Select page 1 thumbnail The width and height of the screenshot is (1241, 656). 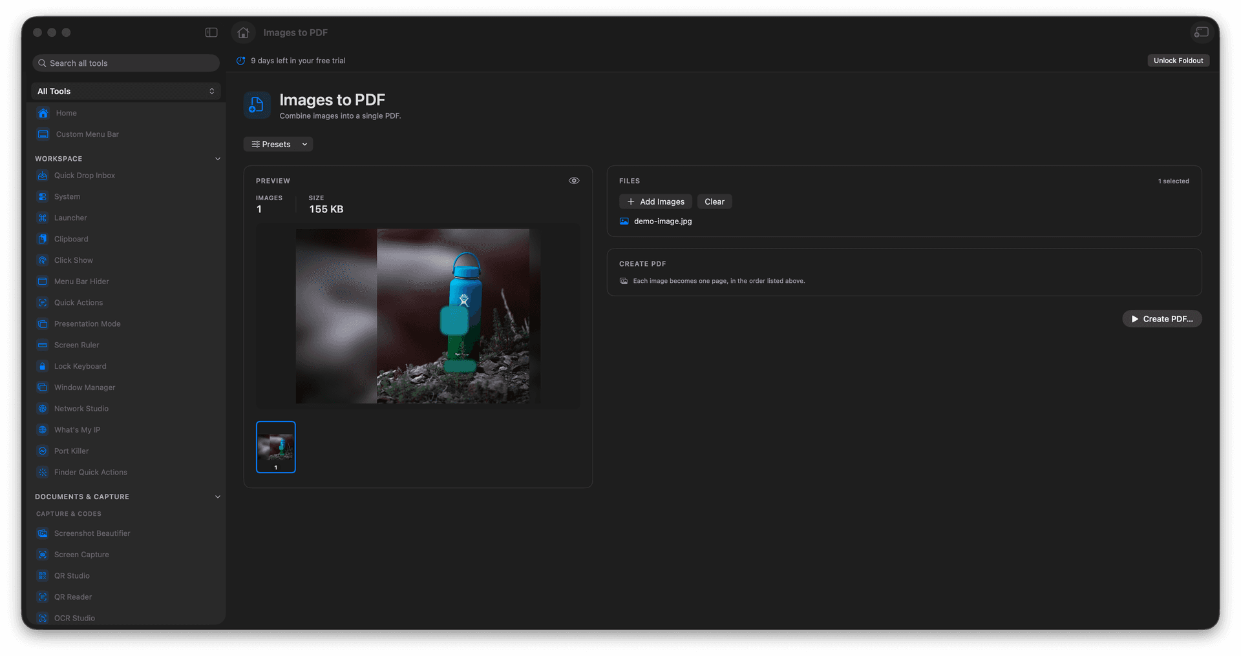click(x=276, y=447)
